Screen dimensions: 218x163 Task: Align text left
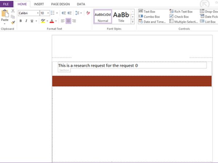62,21
